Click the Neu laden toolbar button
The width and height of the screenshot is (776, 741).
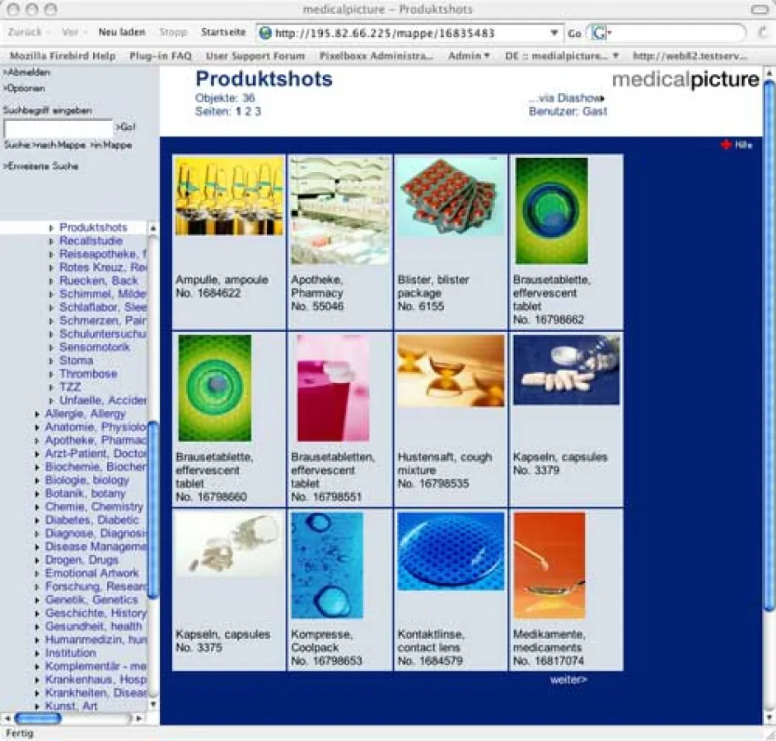[x=122, y=32]
